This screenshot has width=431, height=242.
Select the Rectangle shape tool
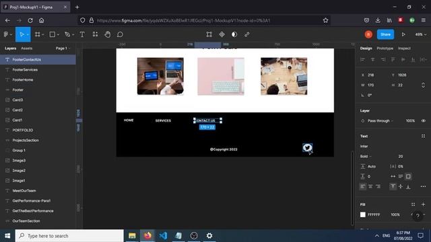coord(52,34)
